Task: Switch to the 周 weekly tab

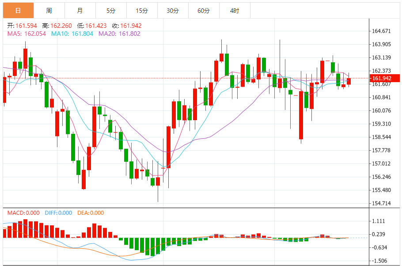Action: (49, 11)
